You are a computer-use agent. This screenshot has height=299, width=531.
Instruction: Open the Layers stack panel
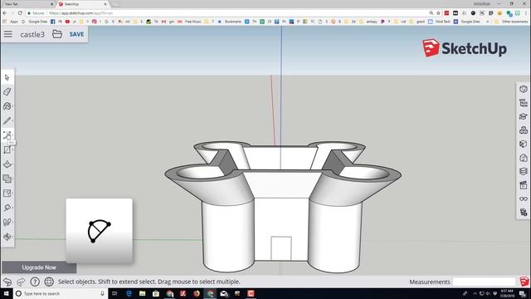(x=524, y=172)
